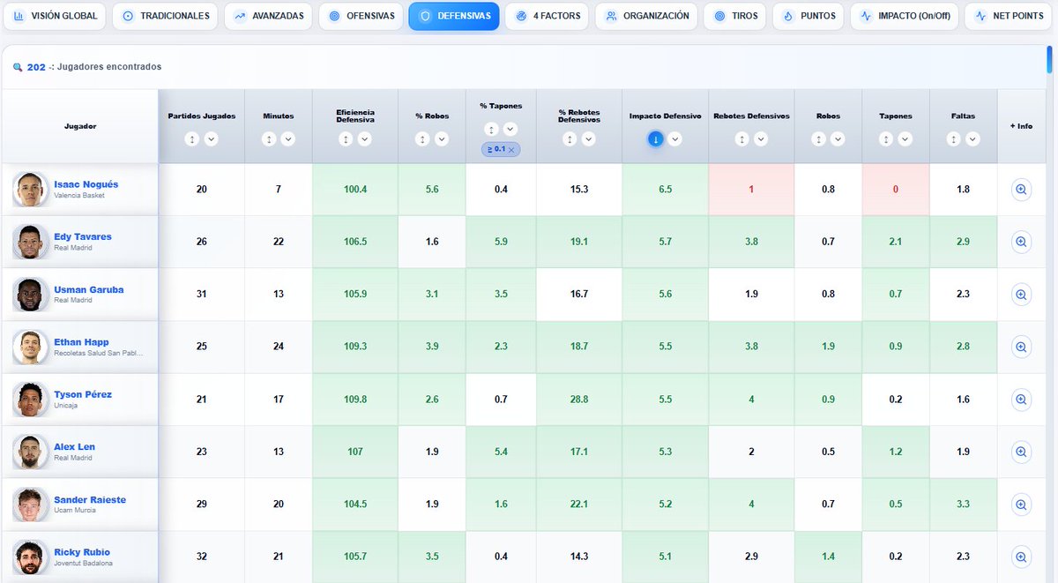Sort by % Robos column
1058x583 pixels.
coord(422,139)
